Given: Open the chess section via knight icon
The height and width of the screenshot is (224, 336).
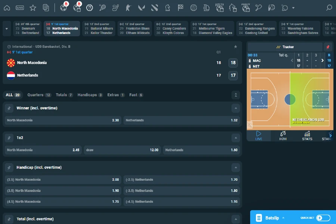Looking at the screenshot, I should tap(168, 7).
